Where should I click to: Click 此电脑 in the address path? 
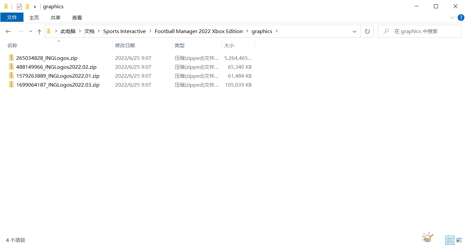click(68, 31)
